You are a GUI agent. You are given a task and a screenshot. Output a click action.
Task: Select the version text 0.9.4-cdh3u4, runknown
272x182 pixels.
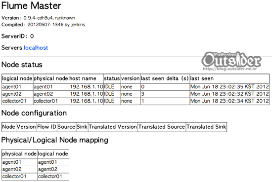(x=49, y=18)
